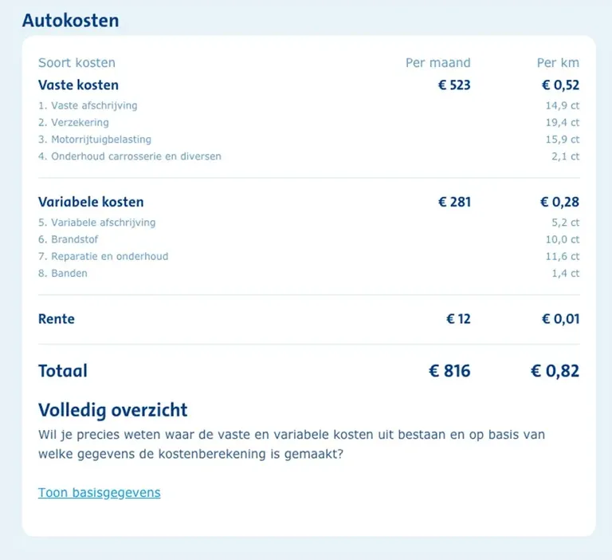Click the Verzekering cost item

tap(73, 123)
